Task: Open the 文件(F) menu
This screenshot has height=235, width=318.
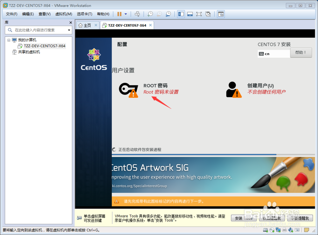Action: click(x=11, y=14)
